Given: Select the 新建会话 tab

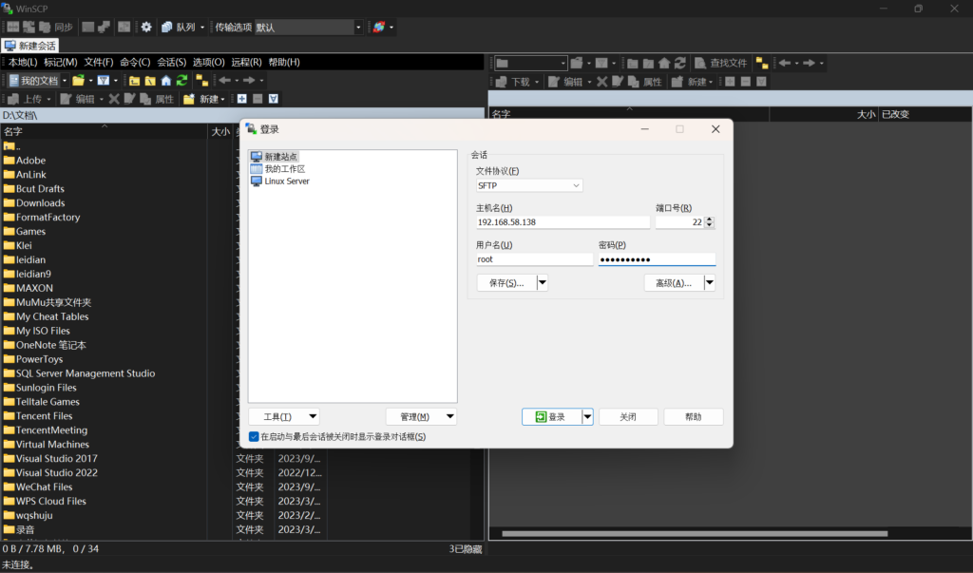Looking at the screenshot, I should [x=30, y=46].
